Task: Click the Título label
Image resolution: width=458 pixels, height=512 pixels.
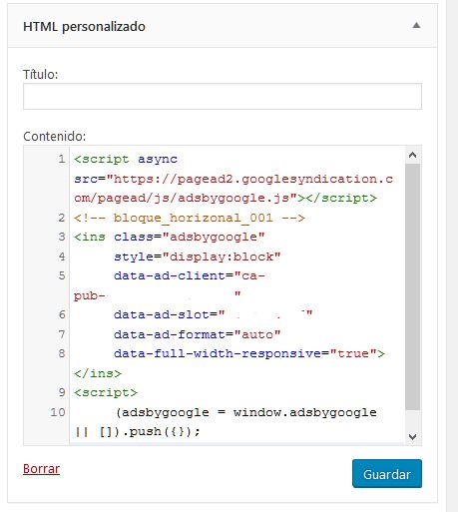Action: point(41,75)
